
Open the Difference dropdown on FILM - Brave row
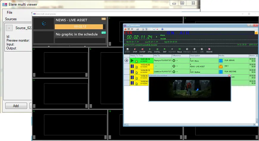pos(177,61)
